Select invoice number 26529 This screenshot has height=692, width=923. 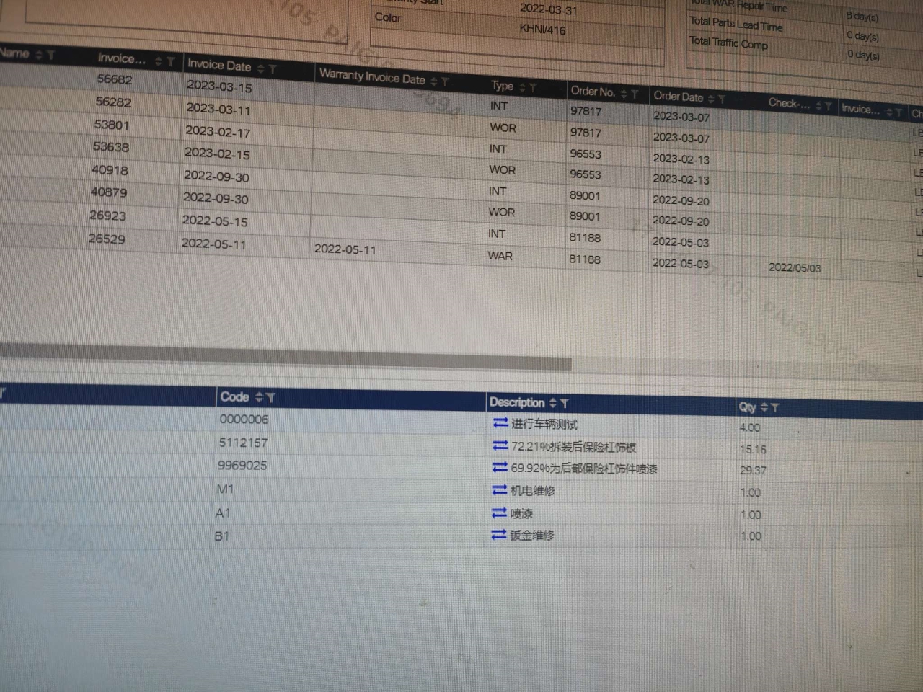pos(107,239)
